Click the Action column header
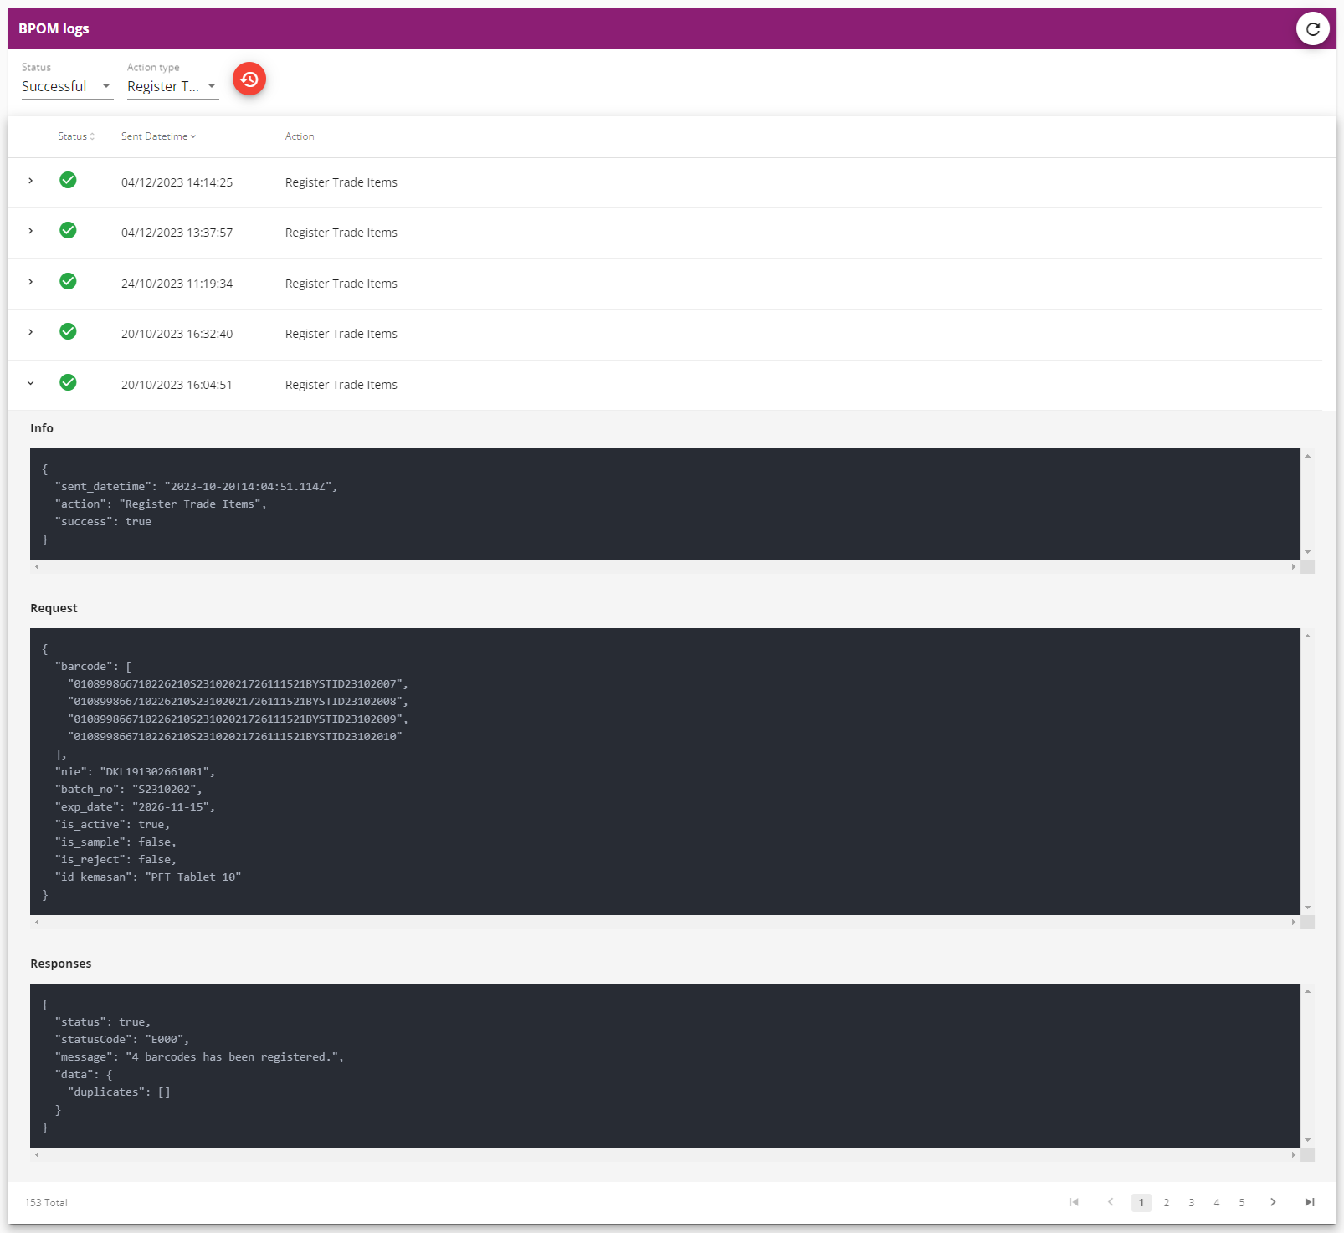 click(x=300, y=136)
